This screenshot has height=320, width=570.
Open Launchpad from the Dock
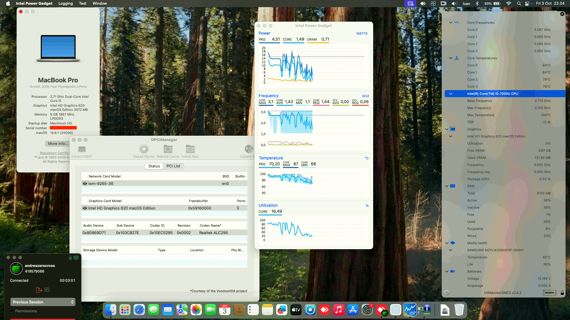(x=125, y=310)
